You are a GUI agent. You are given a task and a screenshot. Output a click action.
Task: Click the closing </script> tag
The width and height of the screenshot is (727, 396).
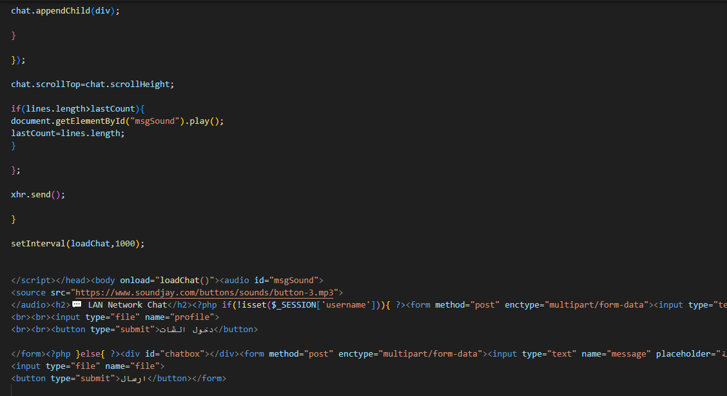point(34,280)
